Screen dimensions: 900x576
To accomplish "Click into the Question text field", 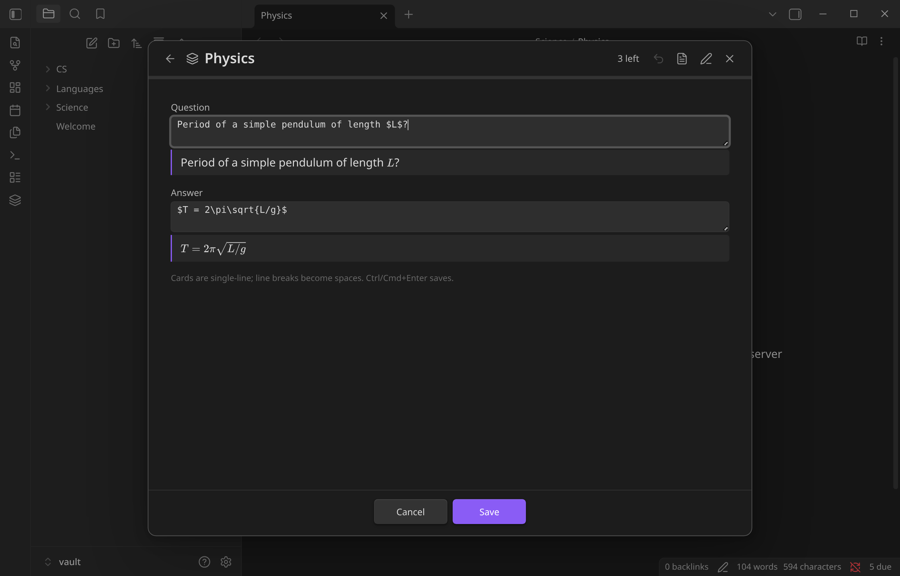I will point(450,131).
